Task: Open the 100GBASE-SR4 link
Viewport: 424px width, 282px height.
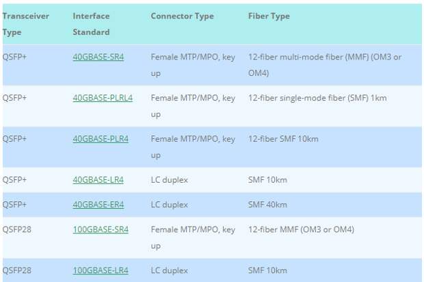Action: pos(101,229)
